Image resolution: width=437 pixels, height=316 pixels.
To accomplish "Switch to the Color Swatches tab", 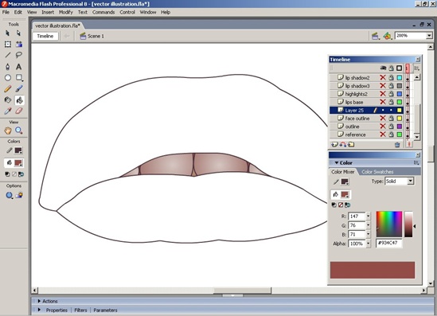I will pos(377,172).
